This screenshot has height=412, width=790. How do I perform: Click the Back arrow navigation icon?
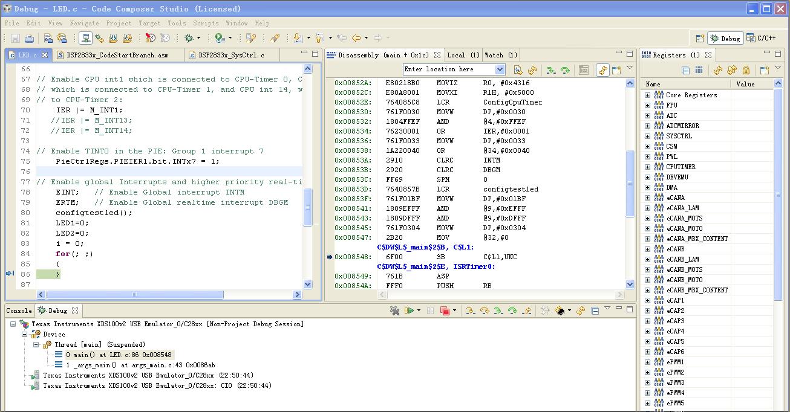click(356, 38)
